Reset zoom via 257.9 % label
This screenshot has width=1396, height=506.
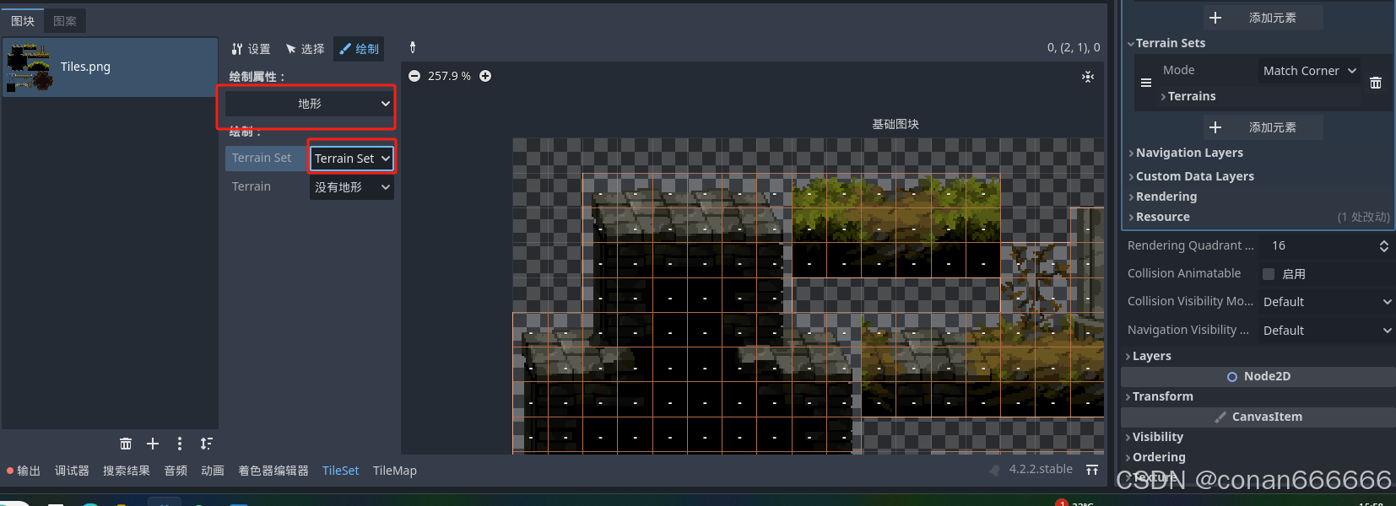[449, 76]
